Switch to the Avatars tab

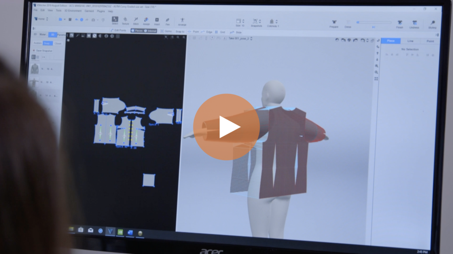pyautogui.click(x=37, y=43)
